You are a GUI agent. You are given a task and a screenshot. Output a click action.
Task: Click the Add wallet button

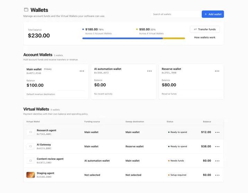[213, 14]
